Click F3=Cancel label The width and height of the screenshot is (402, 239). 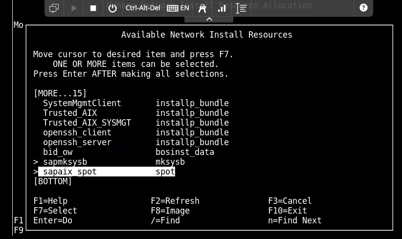[290, 201]
